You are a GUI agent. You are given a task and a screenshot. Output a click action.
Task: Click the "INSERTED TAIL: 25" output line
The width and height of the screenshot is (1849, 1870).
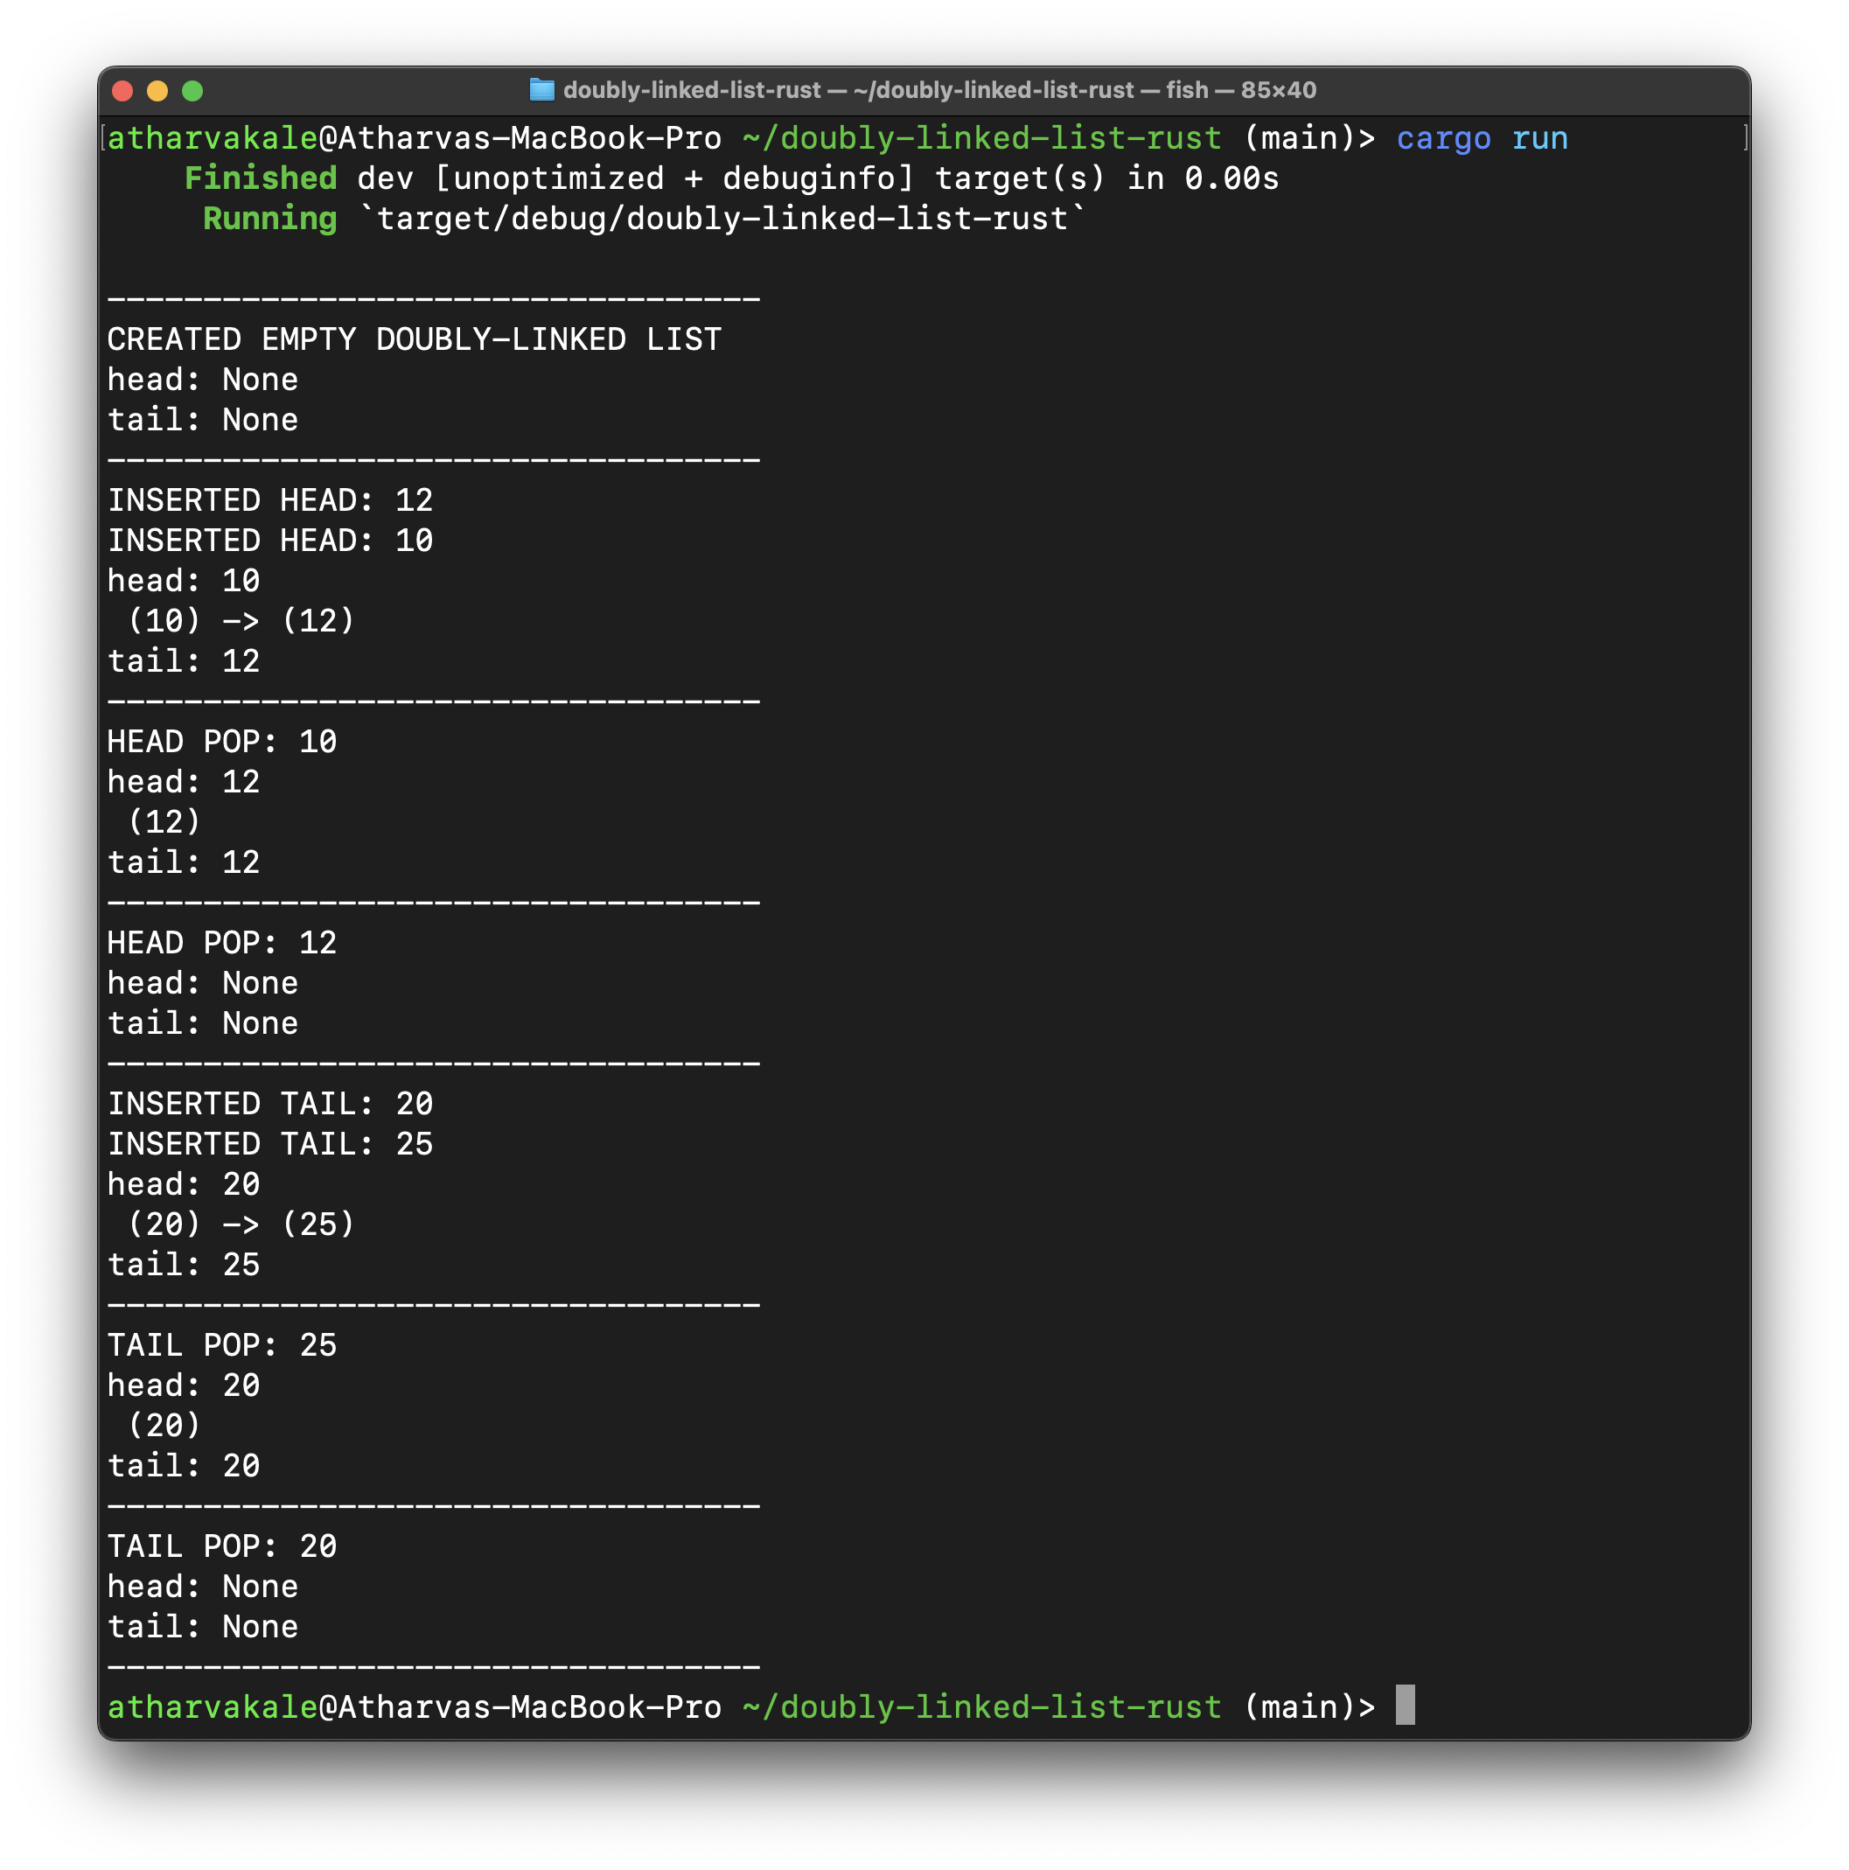[x=270, y=1144]
